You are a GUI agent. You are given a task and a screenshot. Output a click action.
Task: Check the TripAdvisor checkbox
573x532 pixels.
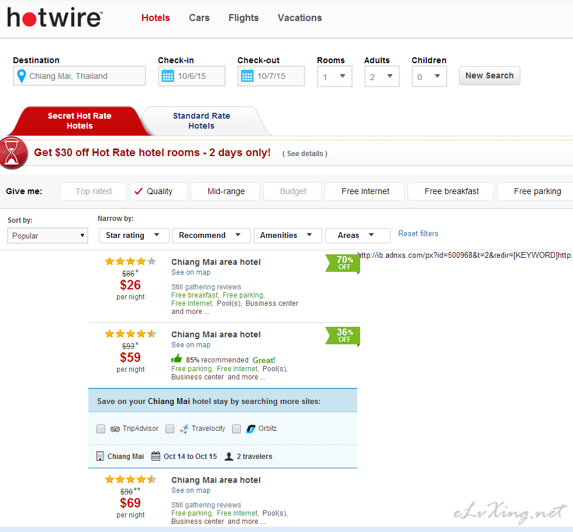101,429
